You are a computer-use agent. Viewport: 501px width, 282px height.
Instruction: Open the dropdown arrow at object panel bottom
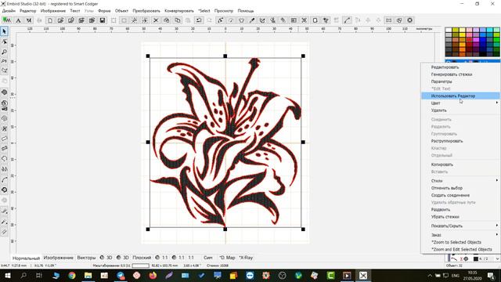497,258
